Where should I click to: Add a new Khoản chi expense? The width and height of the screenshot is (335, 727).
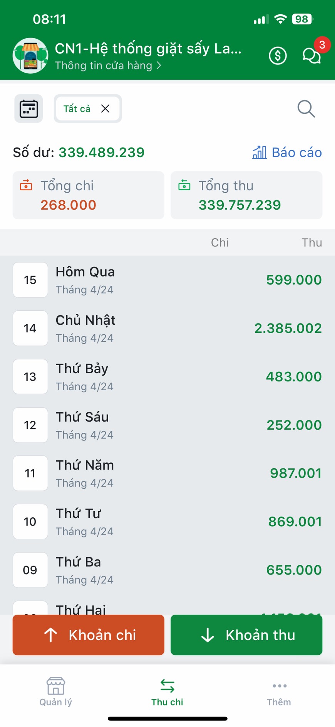(89, 635)
